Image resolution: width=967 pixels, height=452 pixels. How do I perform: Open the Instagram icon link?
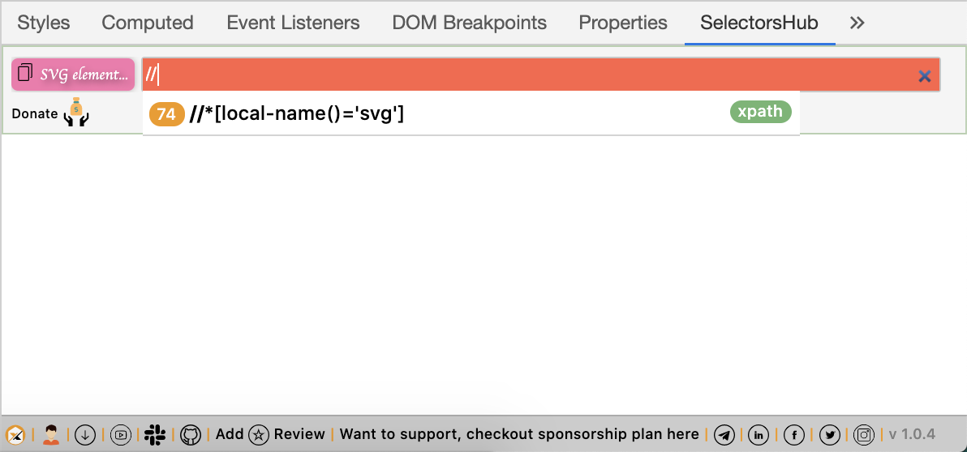pos(865,435)
